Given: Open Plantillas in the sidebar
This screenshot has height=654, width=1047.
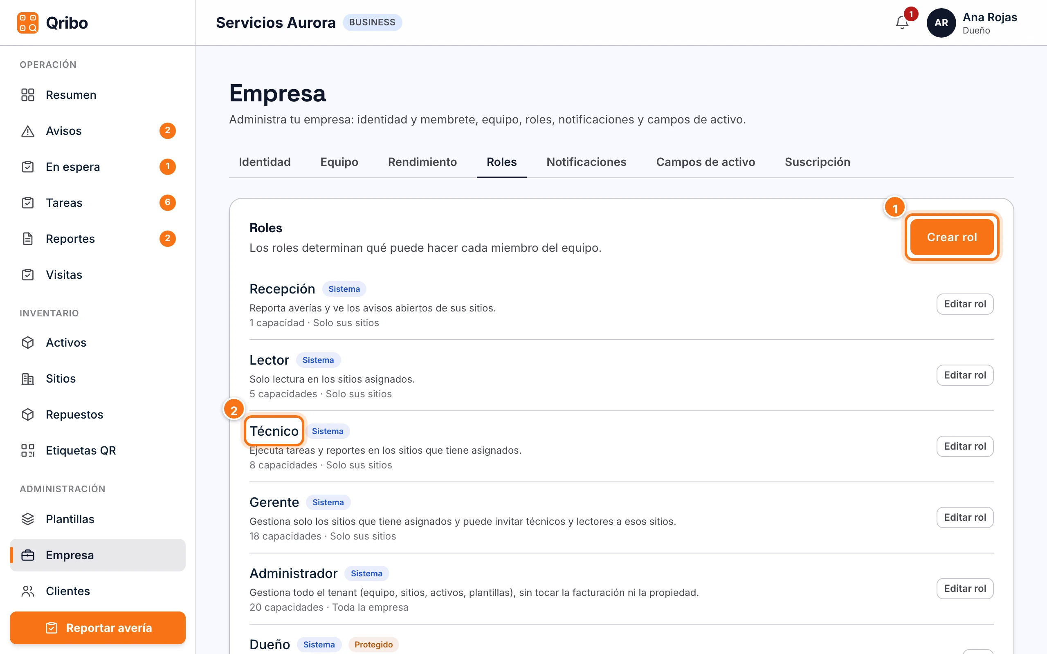Looking at the screenshot, I should tap(98, 519).
